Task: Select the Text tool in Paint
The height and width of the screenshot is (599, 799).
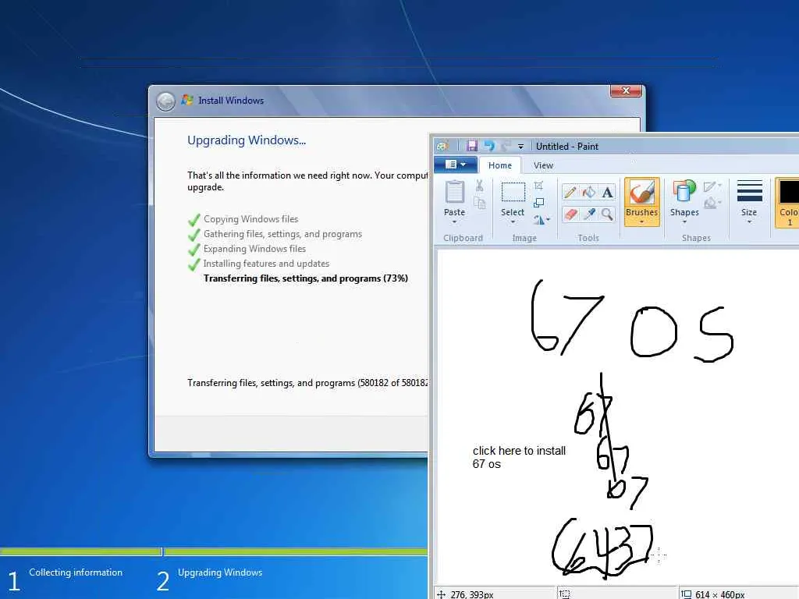Action: [x=607, y=193]
